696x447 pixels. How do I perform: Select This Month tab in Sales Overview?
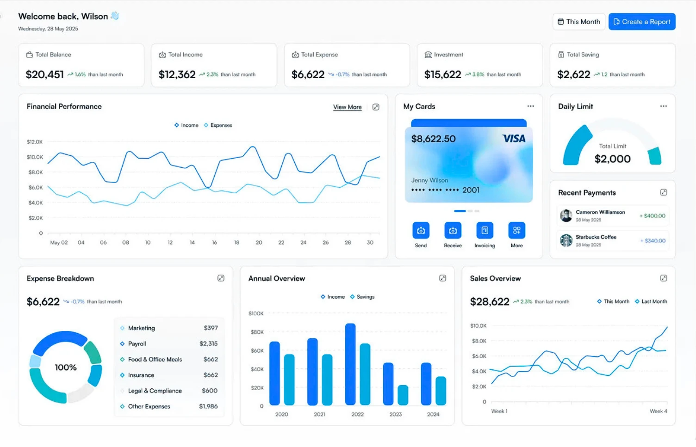click(613, 301)
